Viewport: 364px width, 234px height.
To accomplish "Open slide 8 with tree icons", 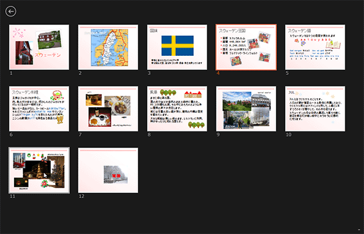I will tap(177, 109).
